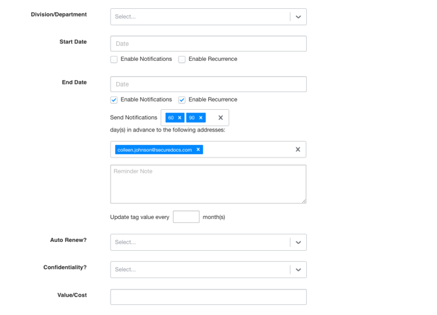
Task: Uncheck Enable Recurrence under End Date
Action: [x=182, y=100]
